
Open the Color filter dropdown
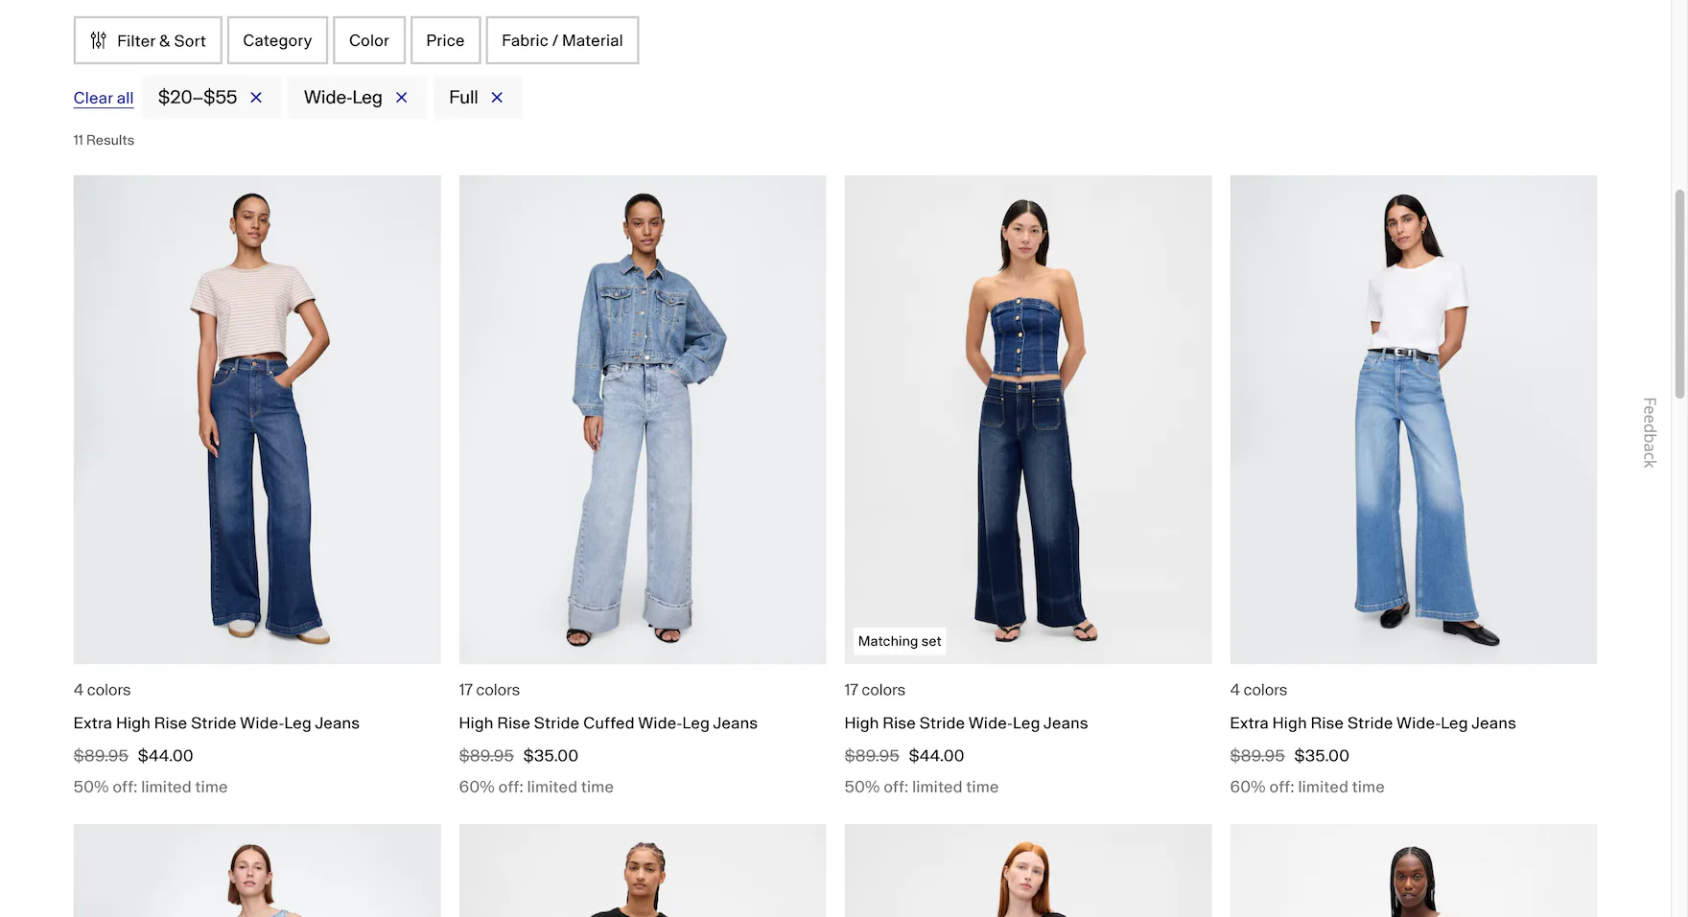click(369, 40)
